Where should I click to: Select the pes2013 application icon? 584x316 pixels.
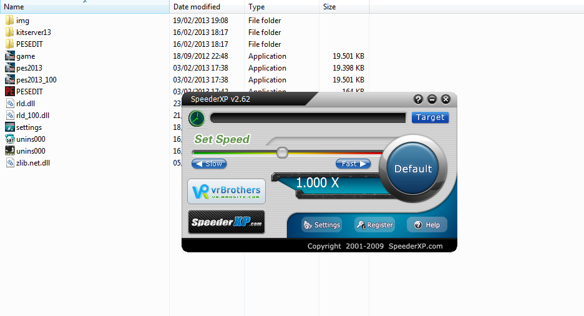point(10,68)
